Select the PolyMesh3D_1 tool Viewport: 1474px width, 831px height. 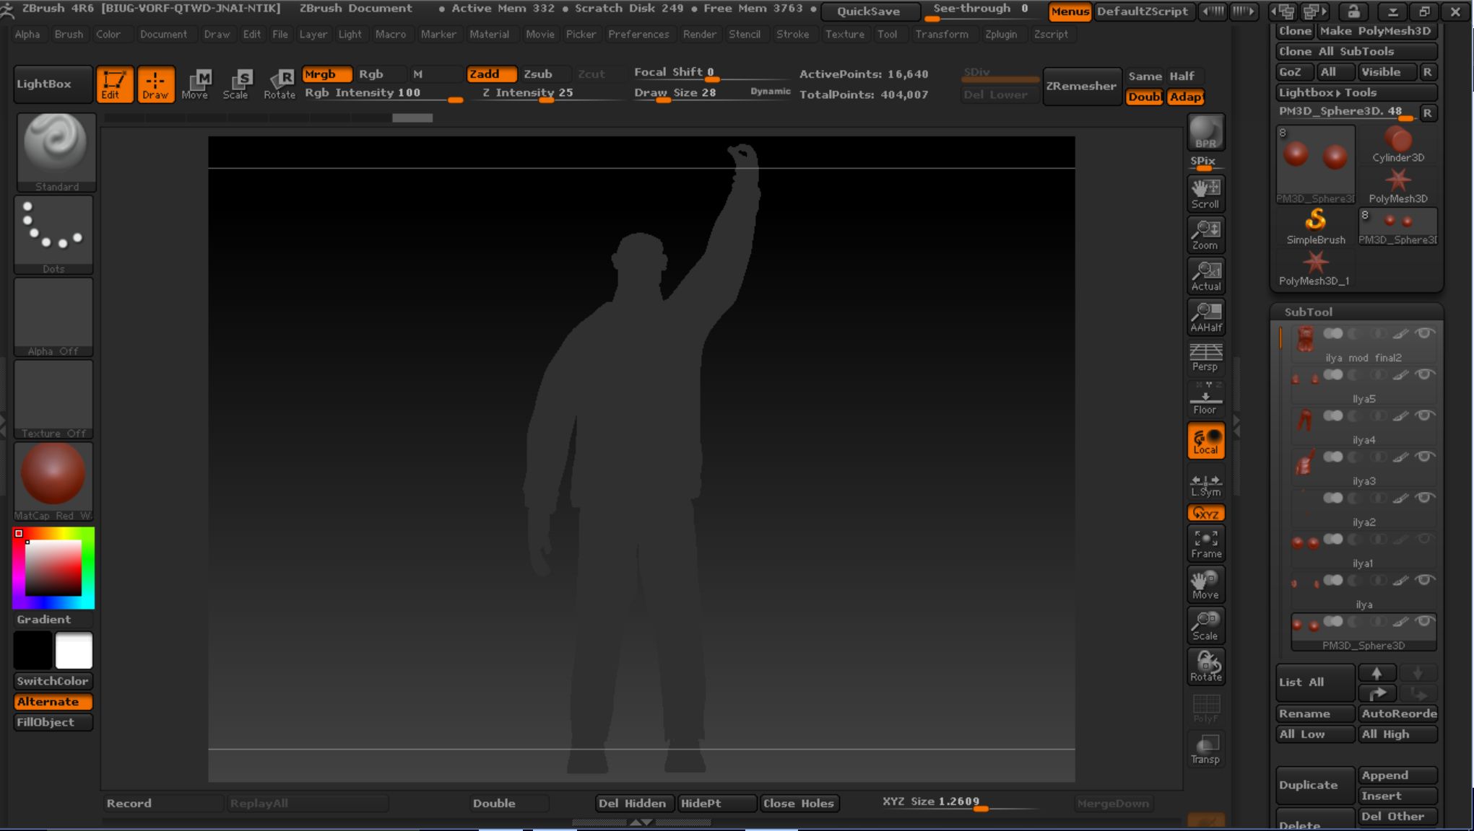(x=1314, y=268)
